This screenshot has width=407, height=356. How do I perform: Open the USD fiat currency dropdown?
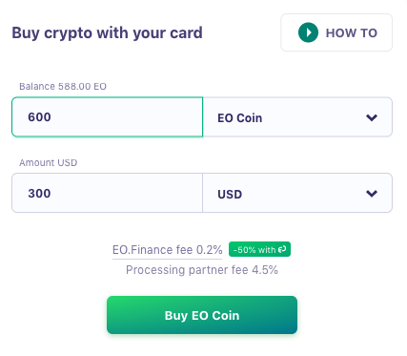click(297, 193)
